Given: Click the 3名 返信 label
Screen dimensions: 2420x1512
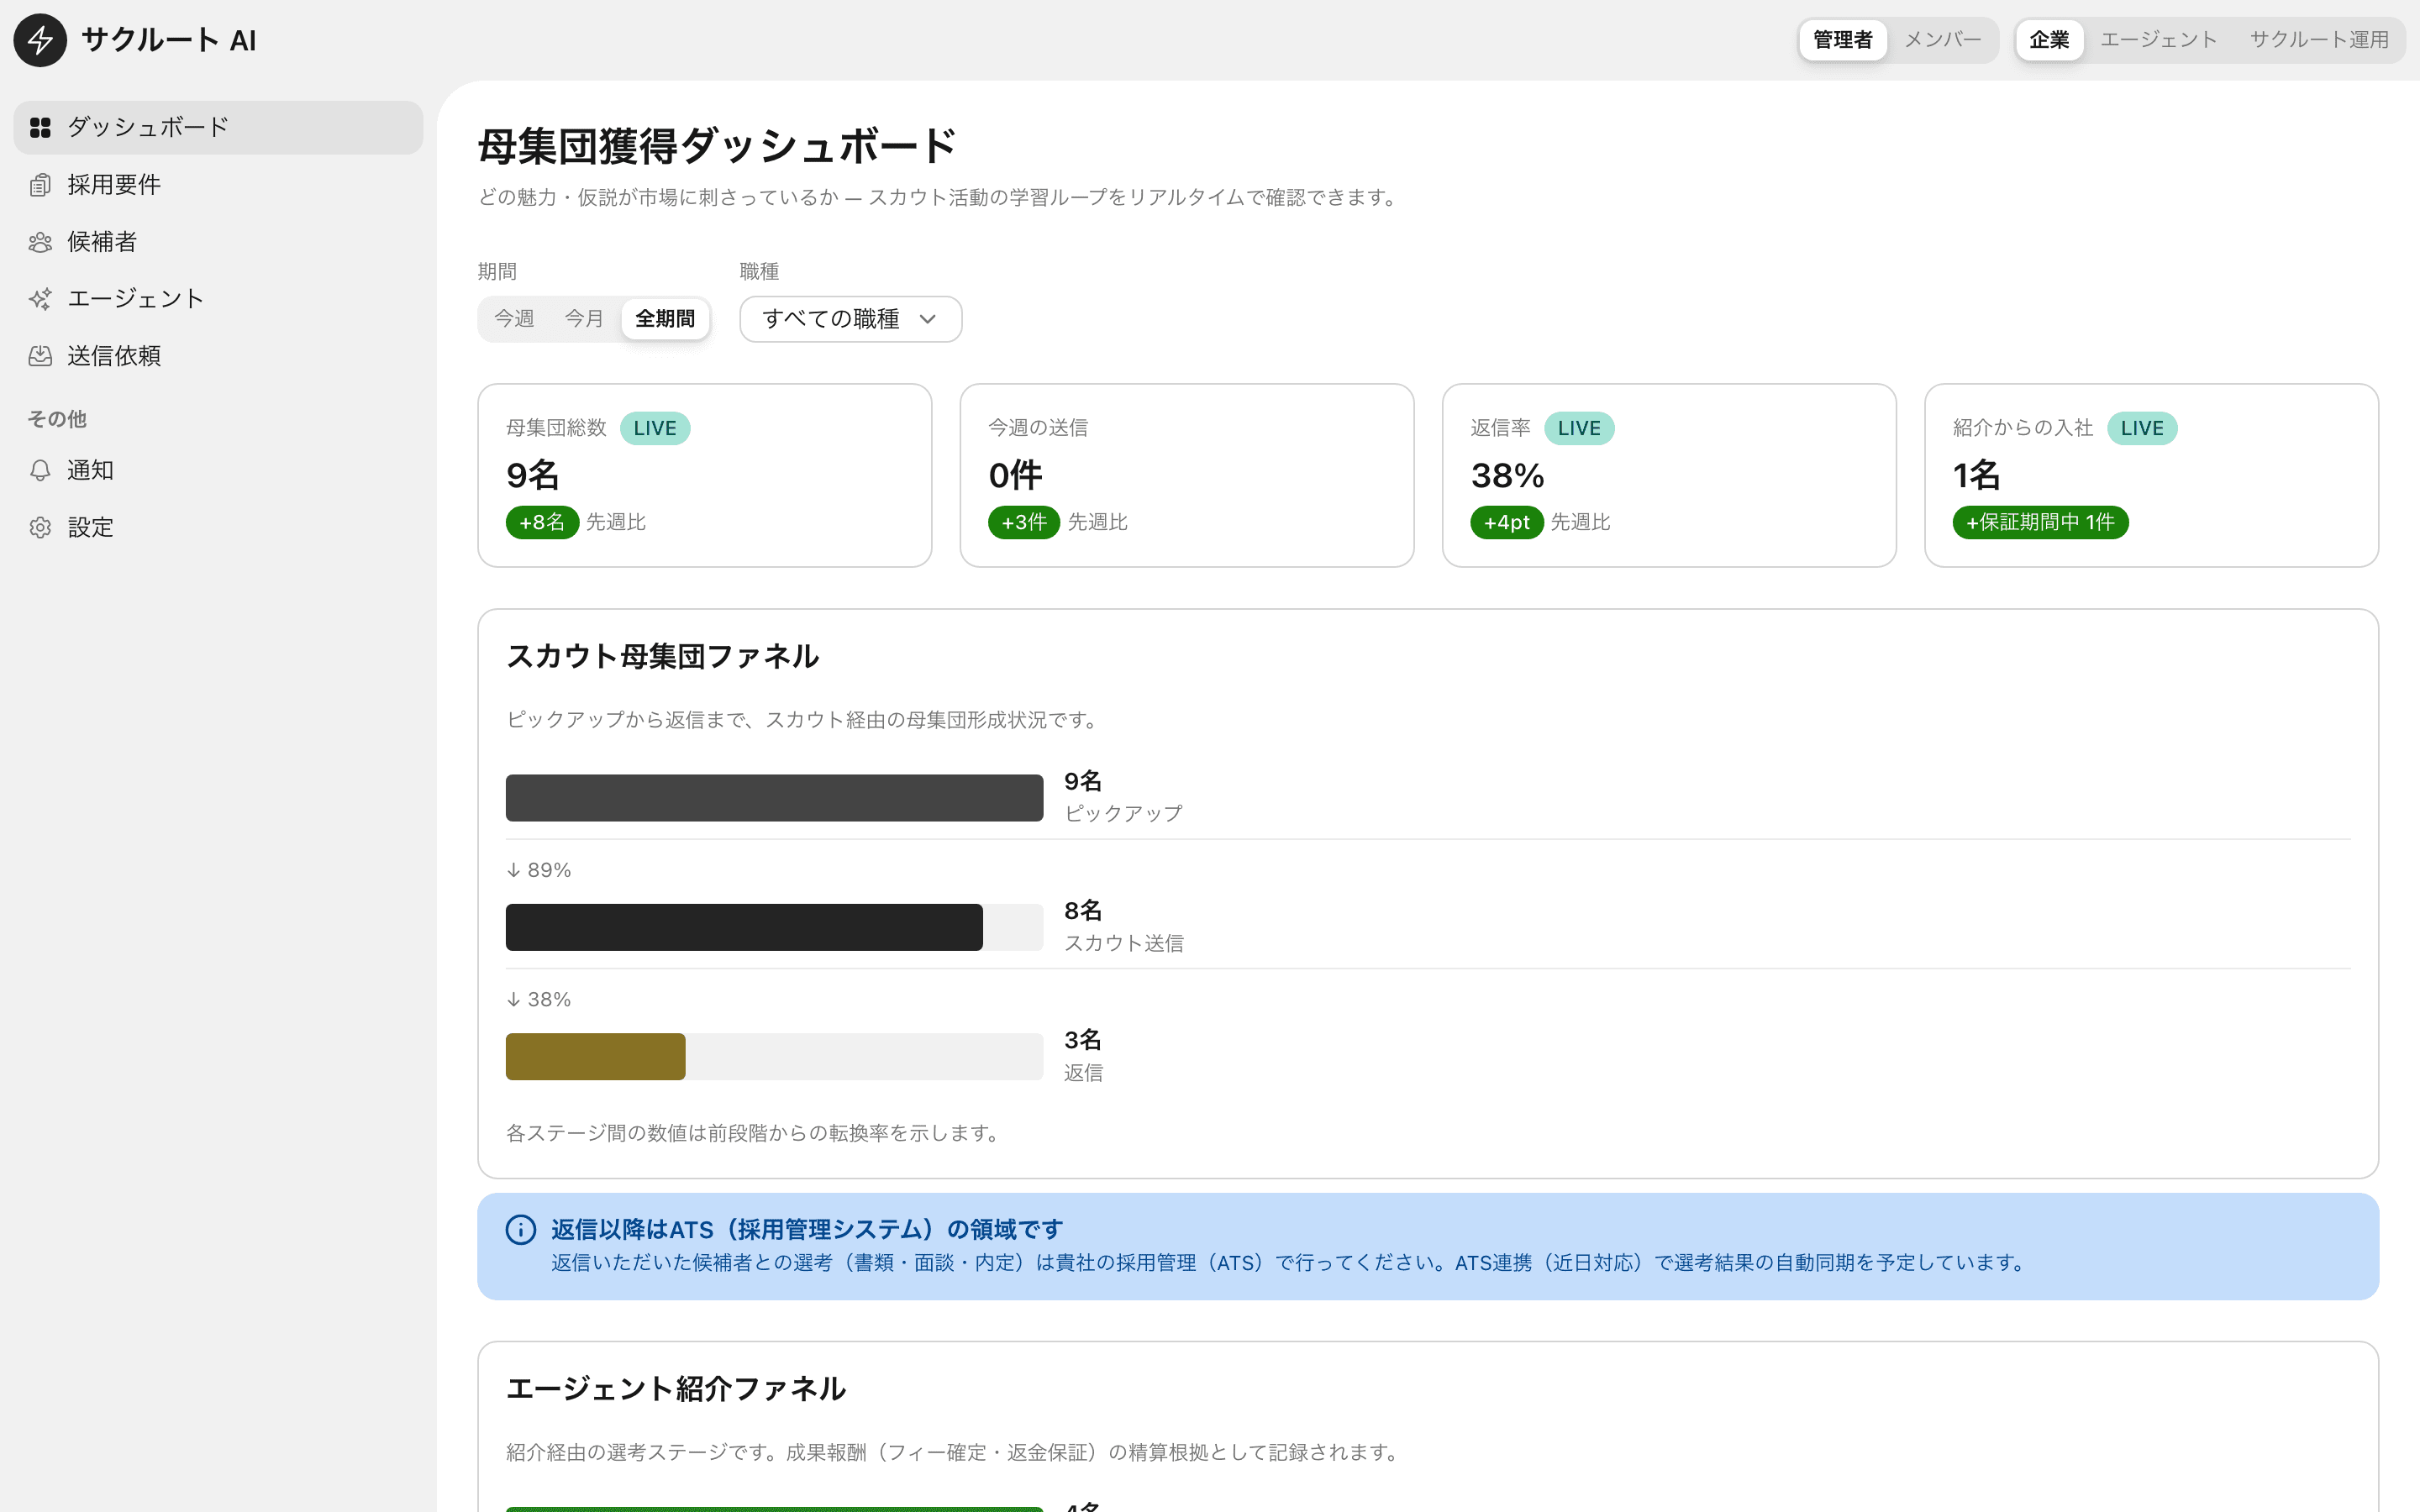Looking at the screenshot, I should (x=1083, y=1056).
